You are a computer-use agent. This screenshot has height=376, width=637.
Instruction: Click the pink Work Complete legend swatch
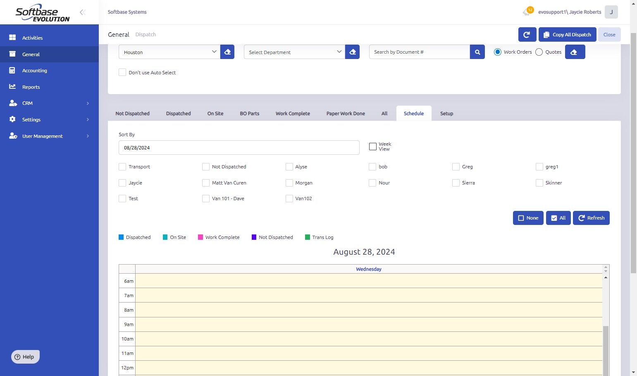(x=200, y=237)
